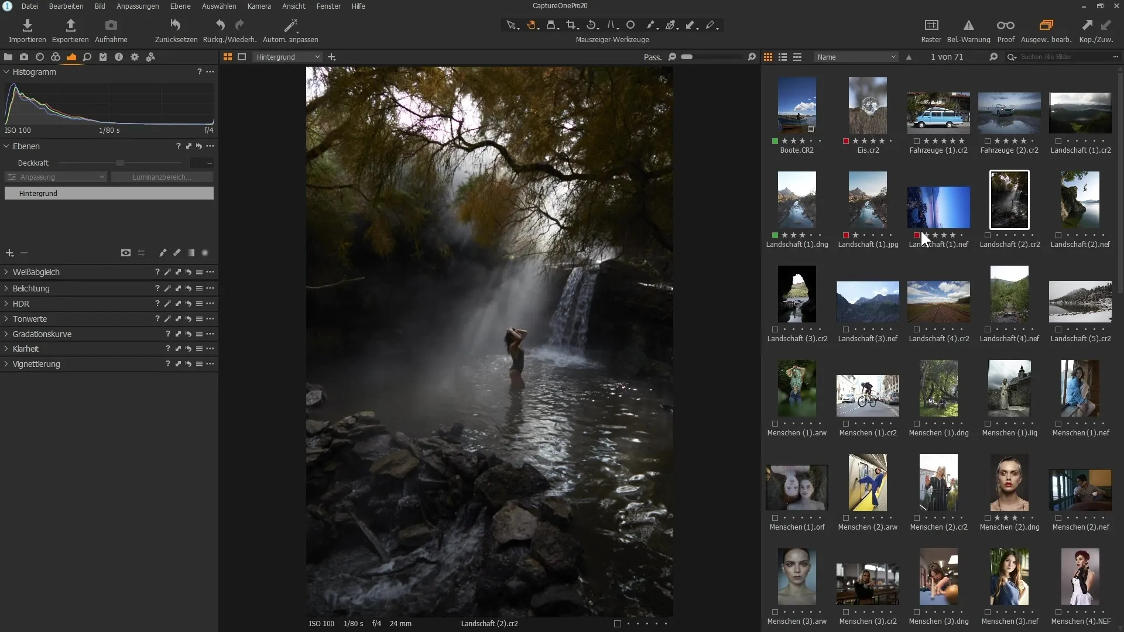This screenshot has width=1124, height=632.
Task: Click the Deckkraft opacity slider
Action: [120, 163]
